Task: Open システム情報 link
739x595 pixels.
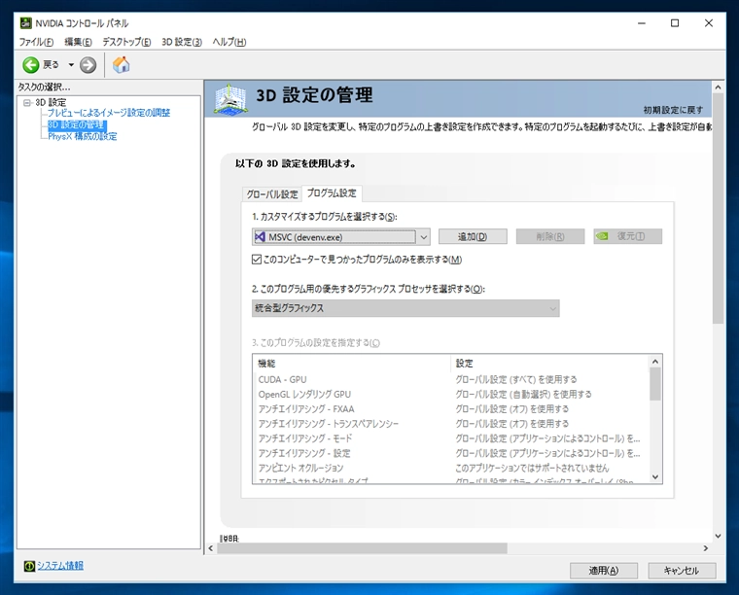Action: (60, 565)
